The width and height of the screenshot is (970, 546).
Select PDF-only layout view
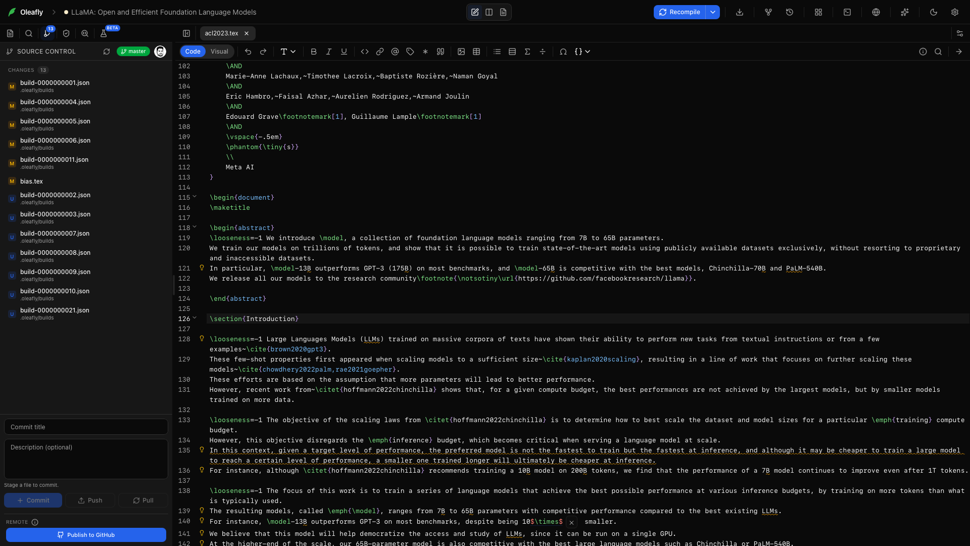click(503, 12)
